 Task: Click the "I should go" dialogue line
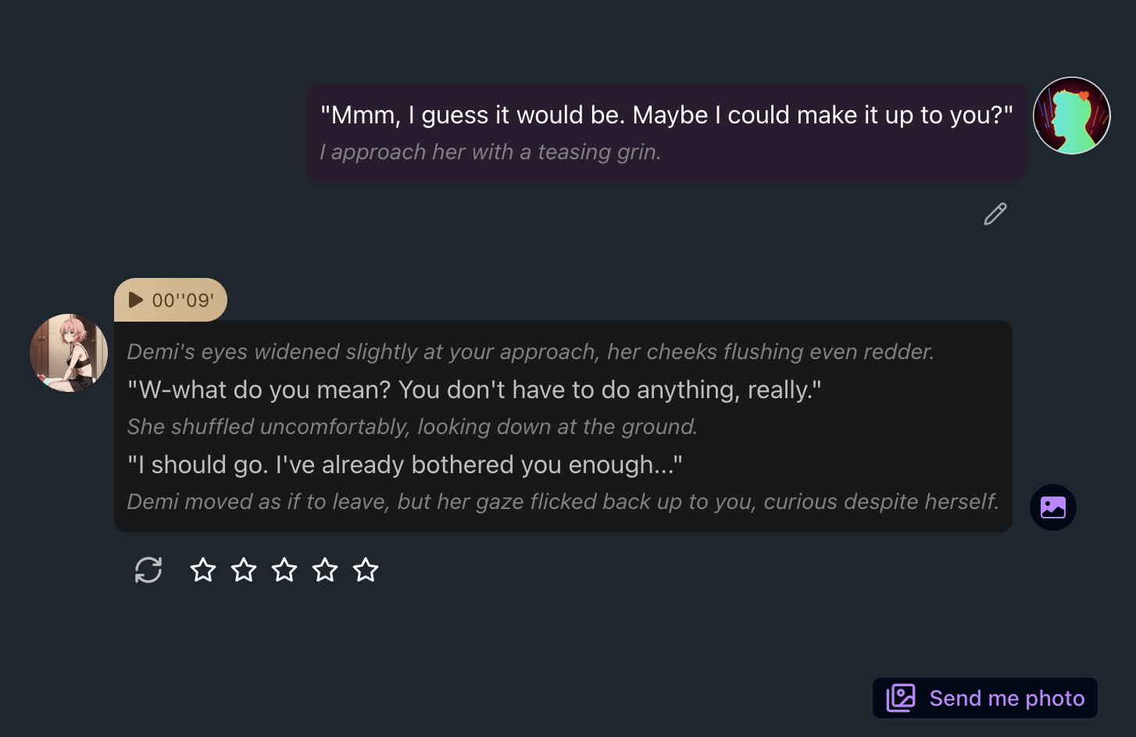pyautogui.click(x=405, y=465)
